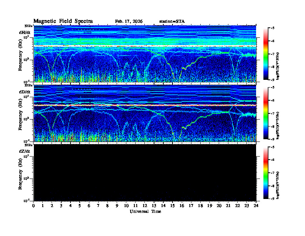Click the log PSD label beside dZ/dt color bar
Screen dimensions: 305x236
pos(278,185)
